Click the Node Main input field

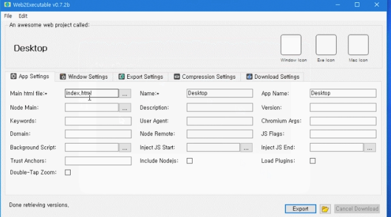pyautogui.click(x=92, y=107)
